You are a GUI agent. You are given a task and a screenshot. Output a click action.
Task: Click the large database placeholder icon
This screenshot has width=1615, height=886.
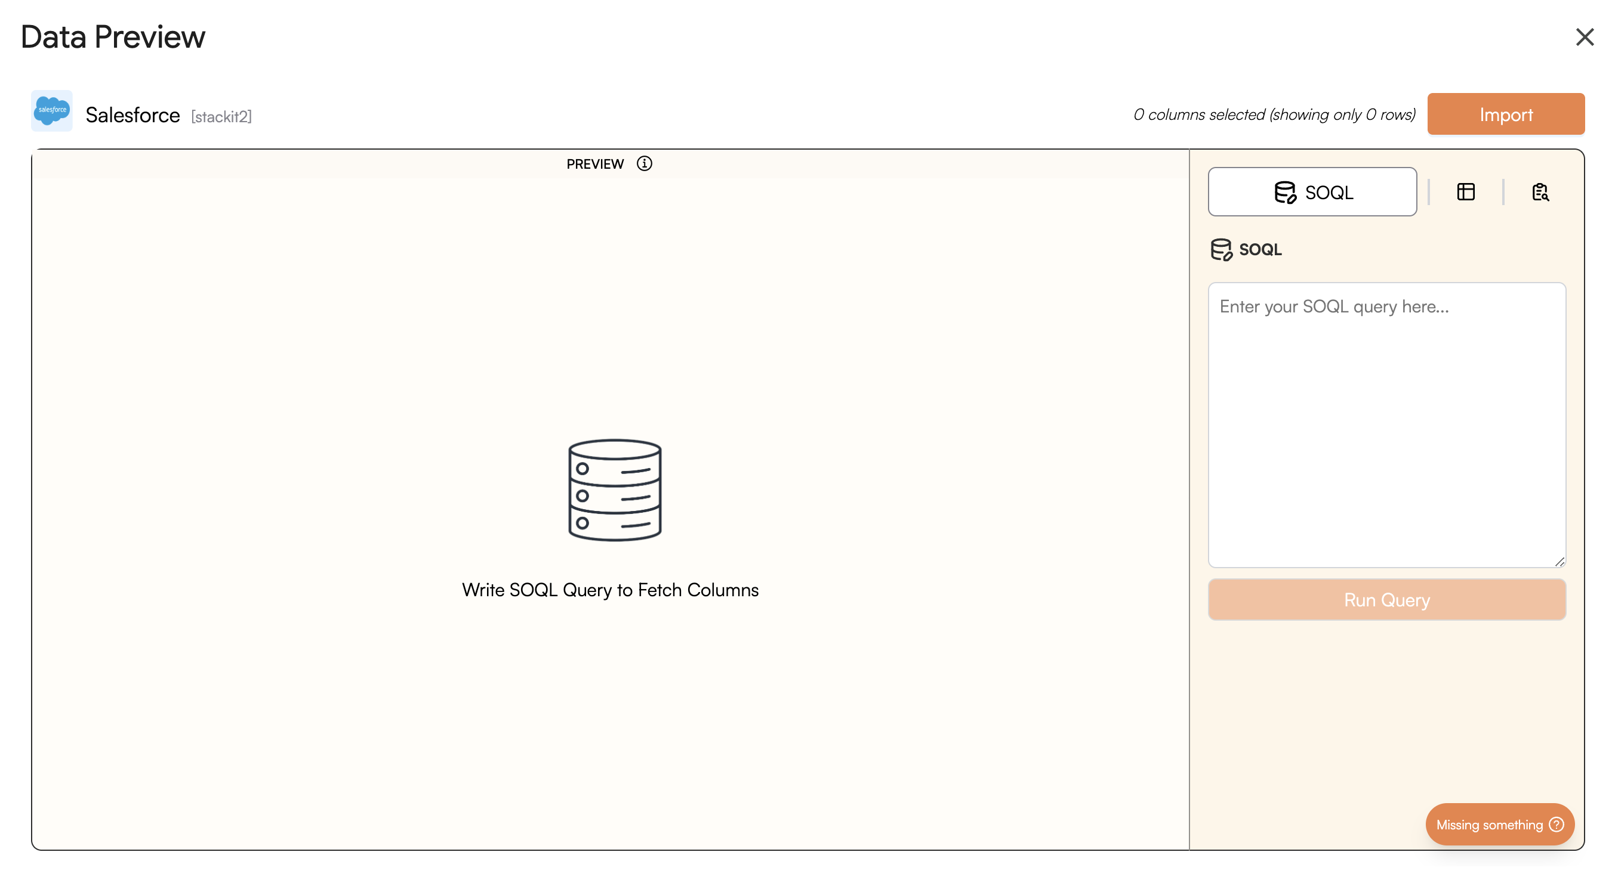click(614, 490)
